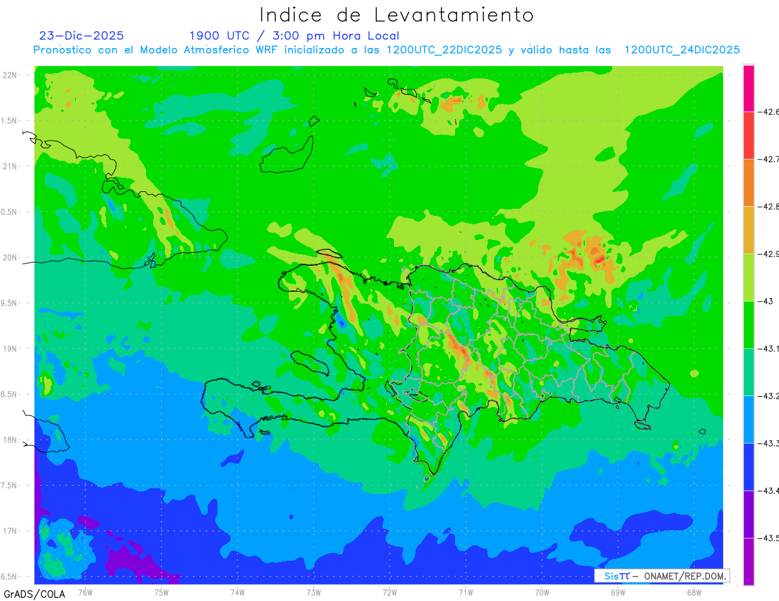Click the '75W' longitude label
The height and width of the screenshot is (601, 779).
click(x=162, y=591)
